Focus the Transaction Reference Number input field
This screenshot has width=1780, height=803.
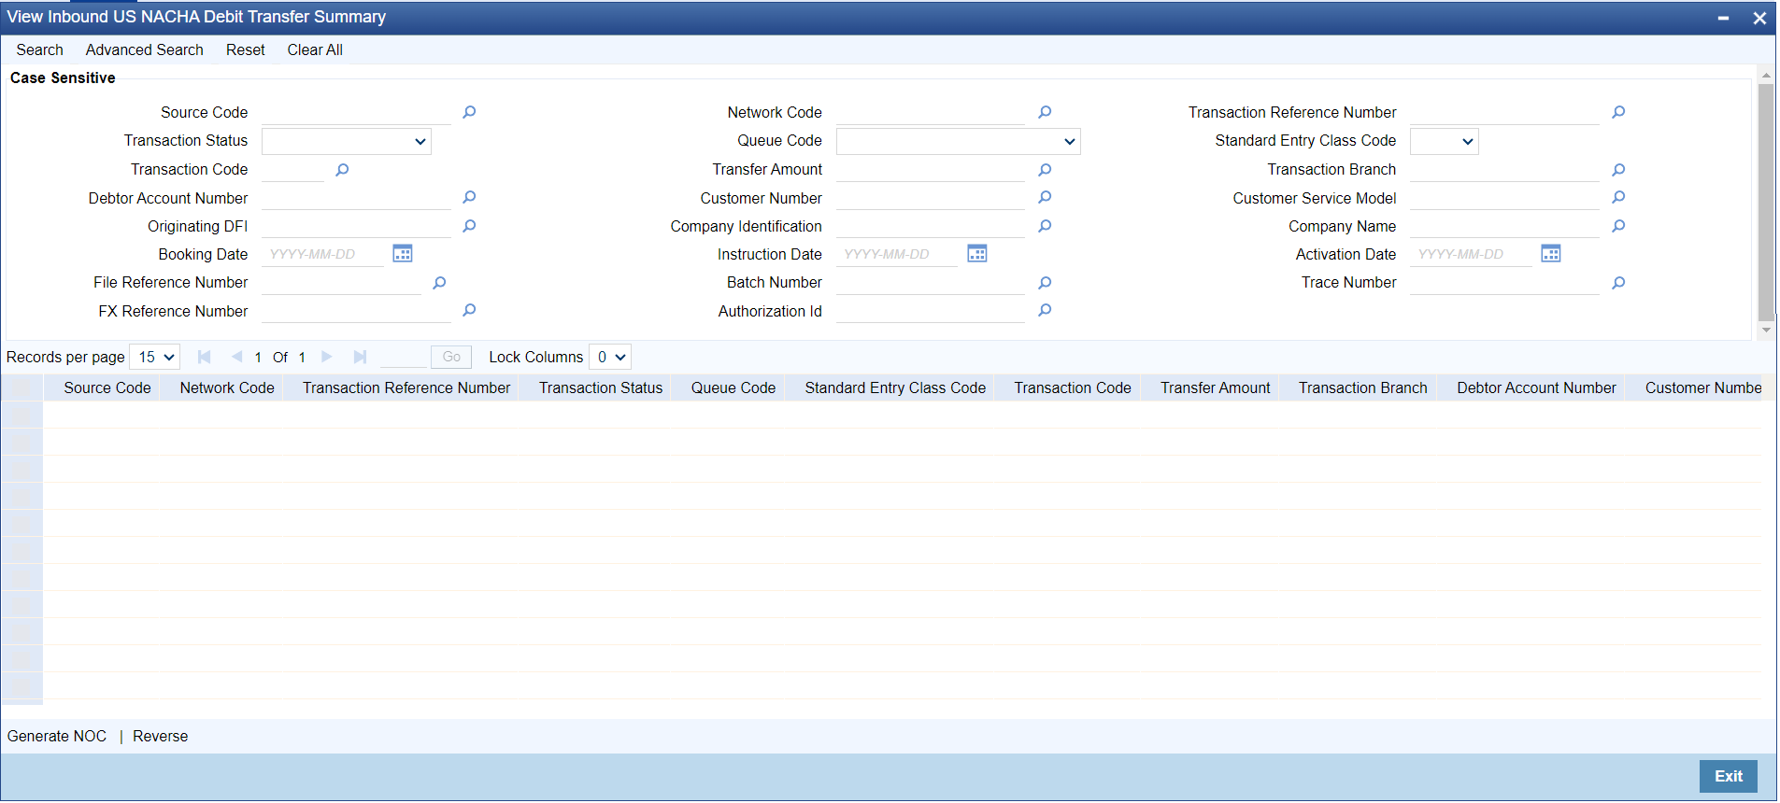[1504, 112]
